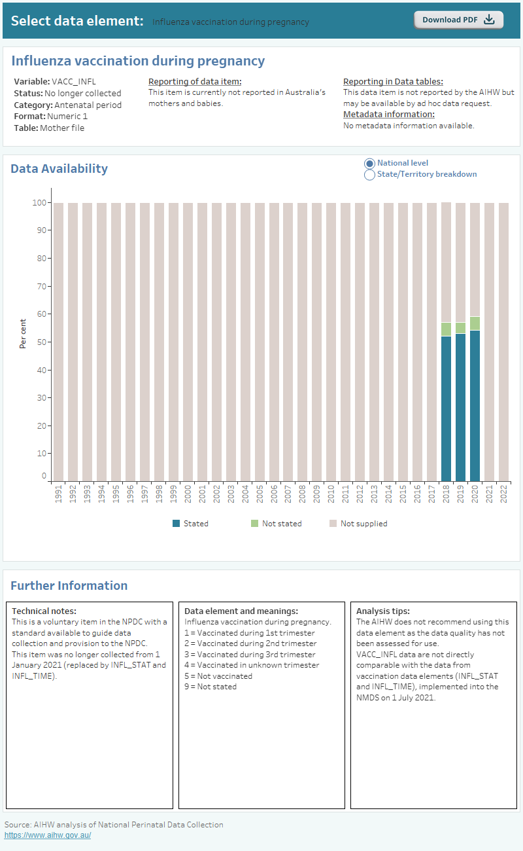Select the 'State/Territory breakdown' radio button
The width and height of the screenshot is (523, 851).
tap(369, 174)
